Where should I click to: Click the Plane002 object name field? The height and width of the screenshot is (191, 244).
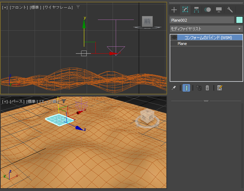[x=202, y=20]
